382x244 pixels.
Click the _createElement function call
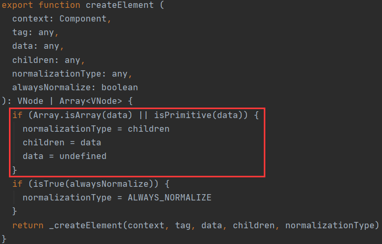point(86,225)
